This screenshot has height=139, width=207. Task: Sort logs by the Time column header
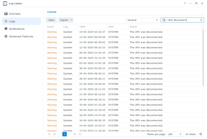coord(82,27)
